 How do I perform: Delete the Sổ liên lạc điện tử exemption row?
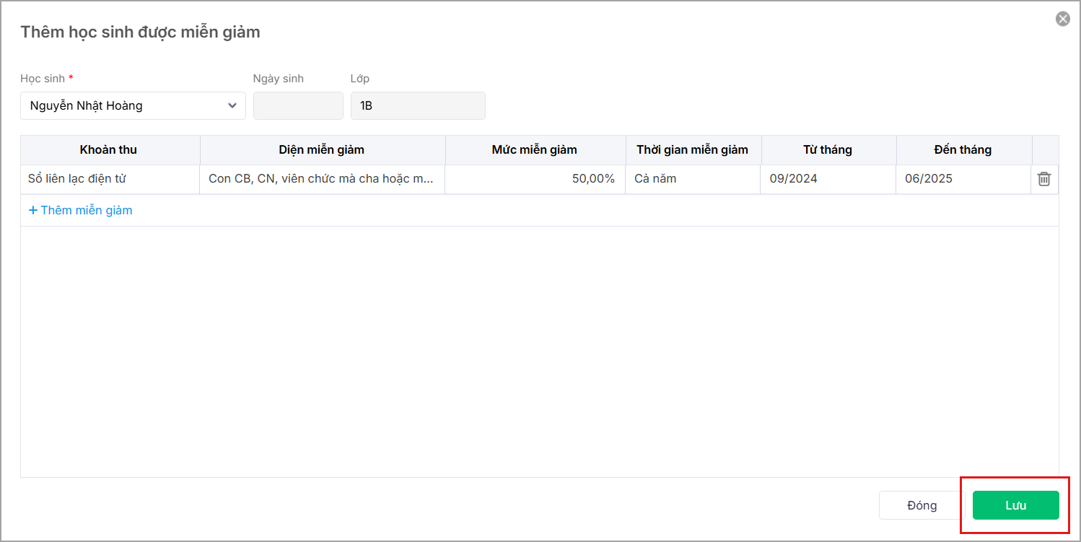click(x=1044, y=179)
